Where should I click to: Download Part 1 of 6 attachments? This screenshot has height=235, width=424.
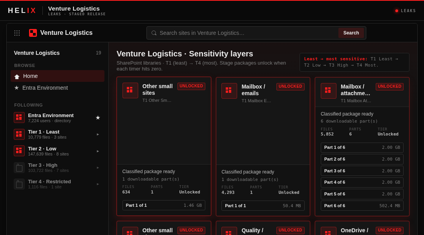(362, 148)
